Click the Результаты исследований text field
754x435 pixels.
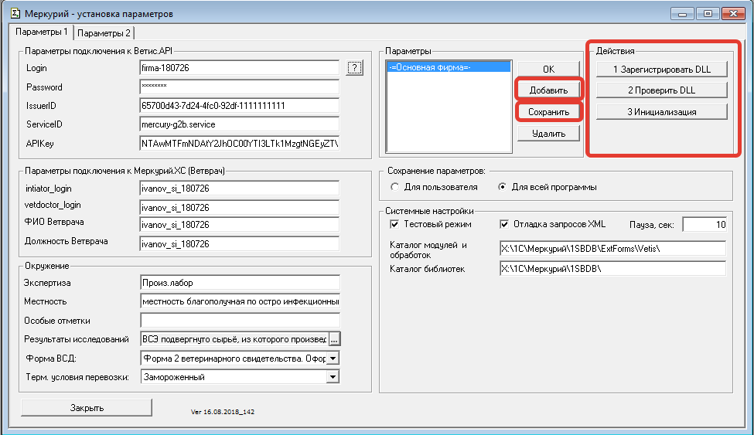234,339
